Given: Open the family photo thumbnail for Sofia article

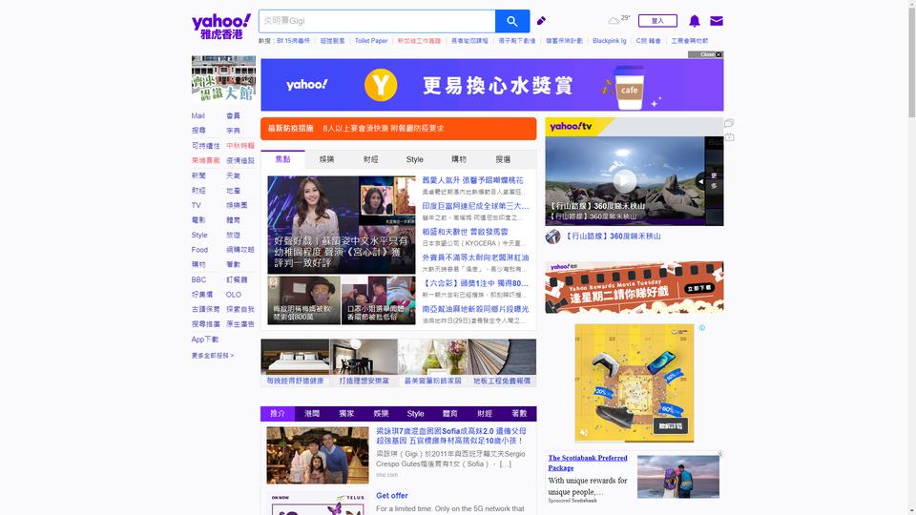Looking at the screenshot, I should (318, 456).
